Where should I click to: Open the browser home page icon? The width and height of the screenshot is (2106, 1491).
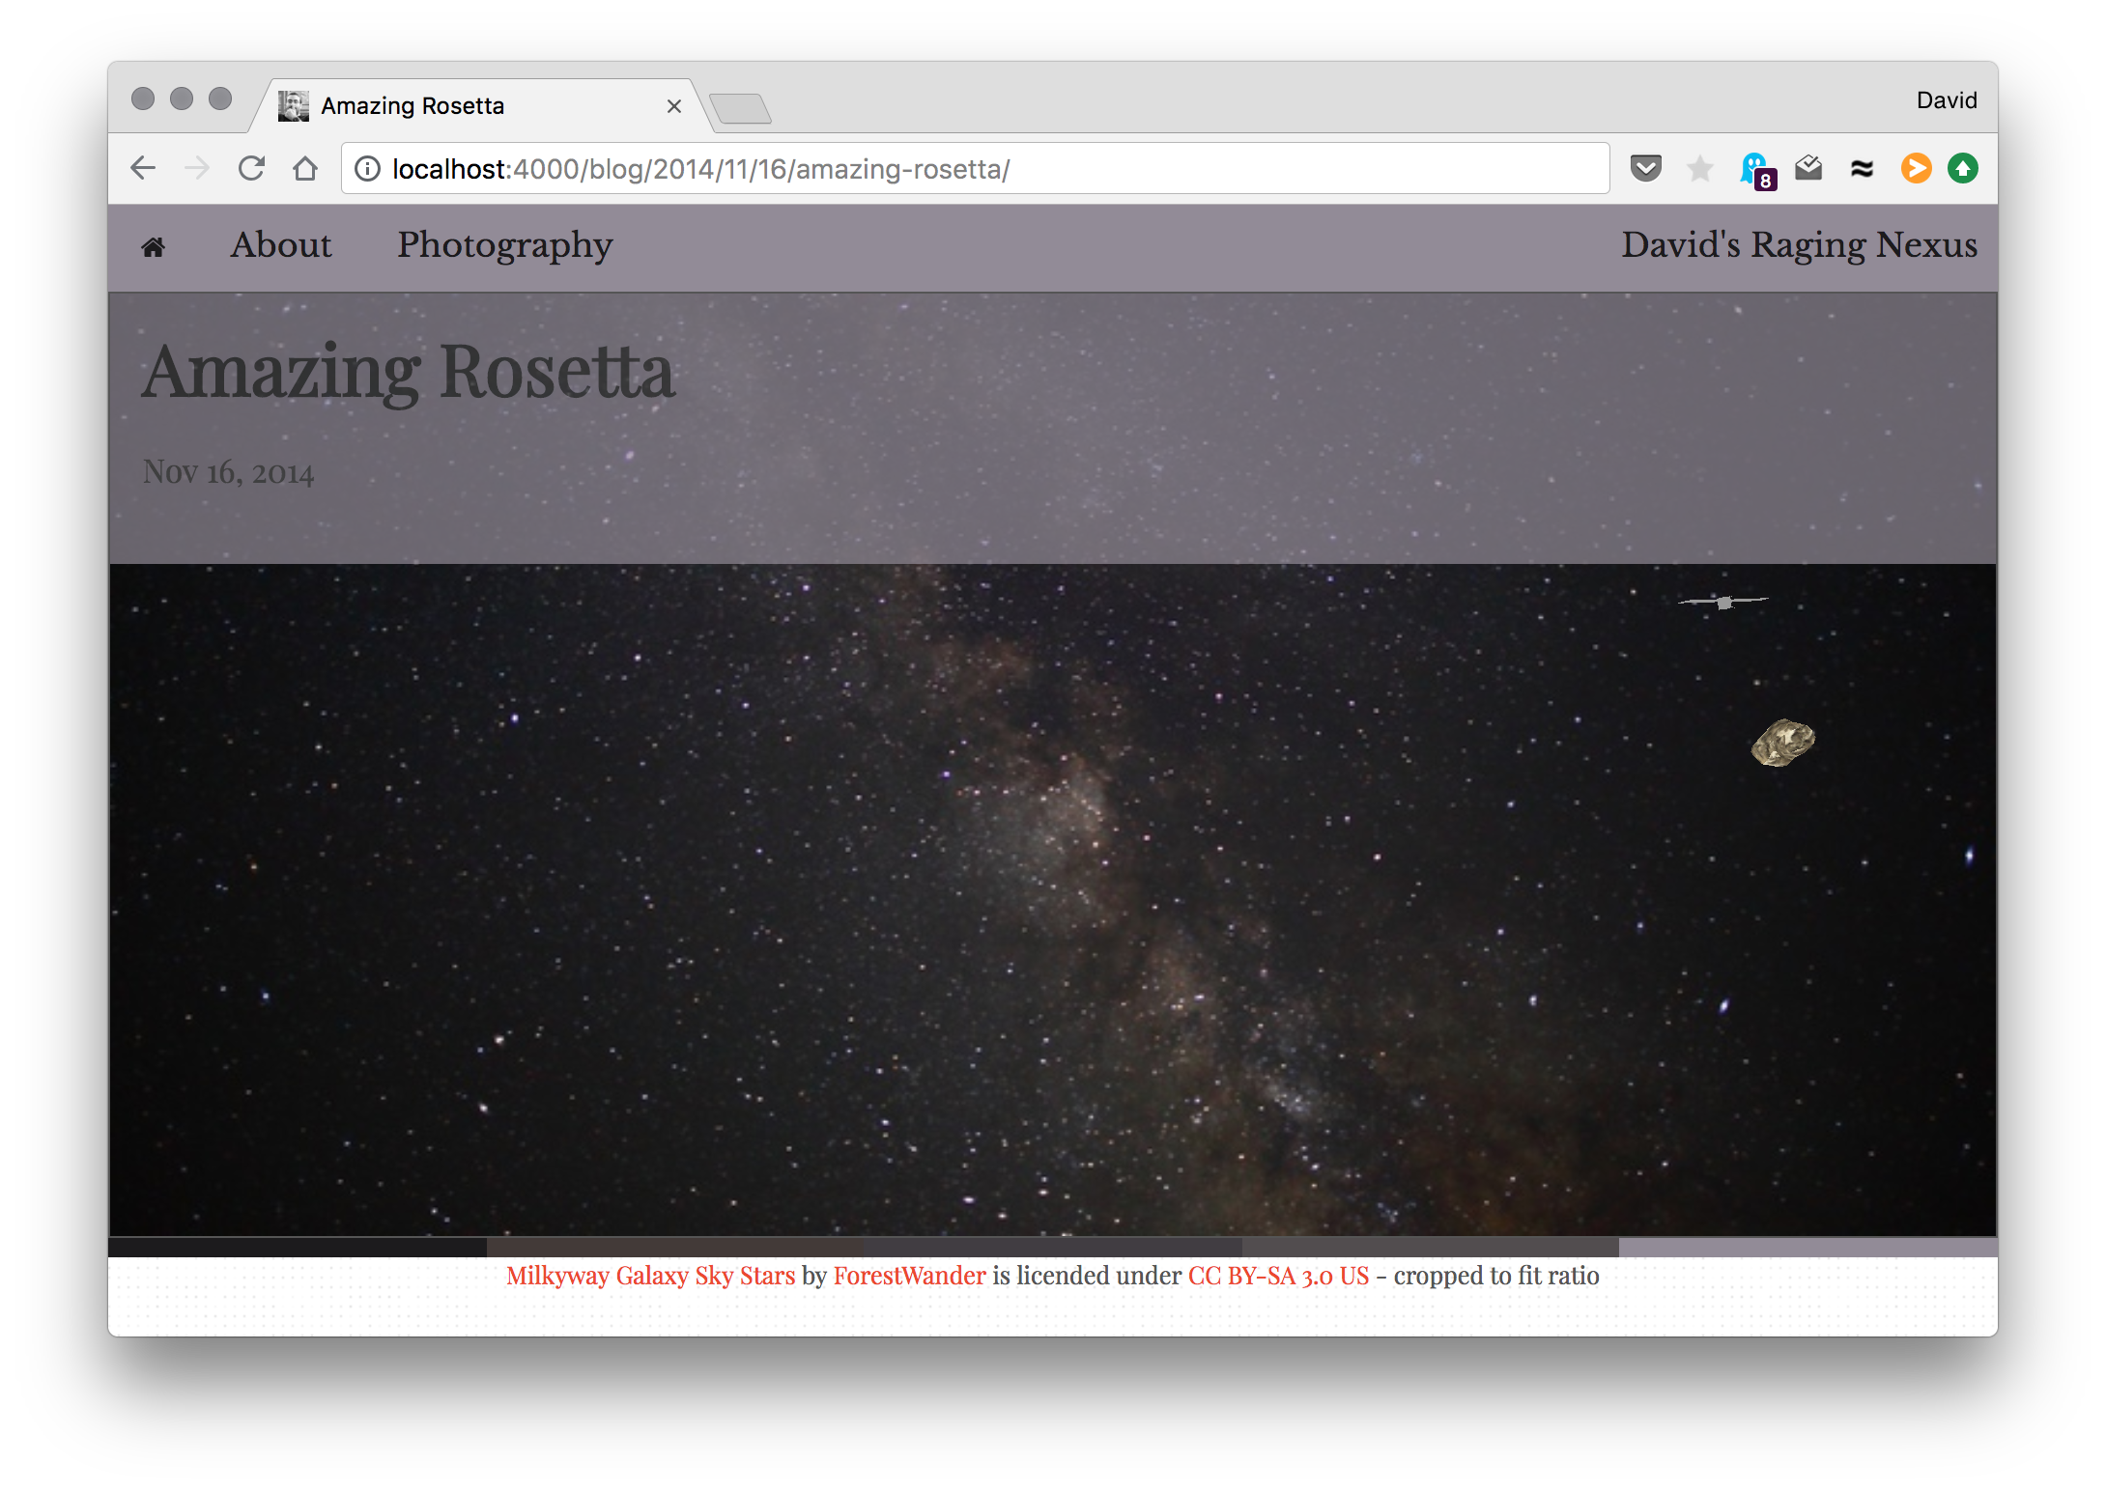click(305, 168)
